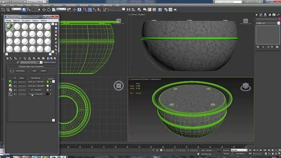
Task: Open the Modifier List dropdown
Action: (x=268, y=23)
